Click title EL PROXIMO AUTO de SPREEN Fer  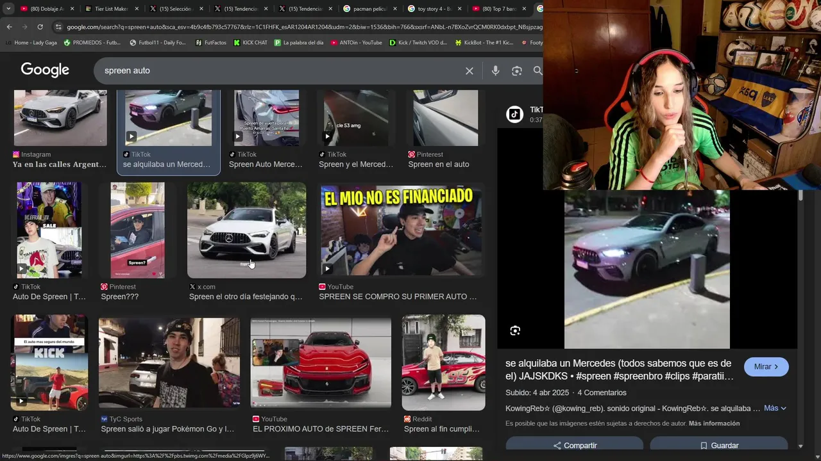point(321,428)
